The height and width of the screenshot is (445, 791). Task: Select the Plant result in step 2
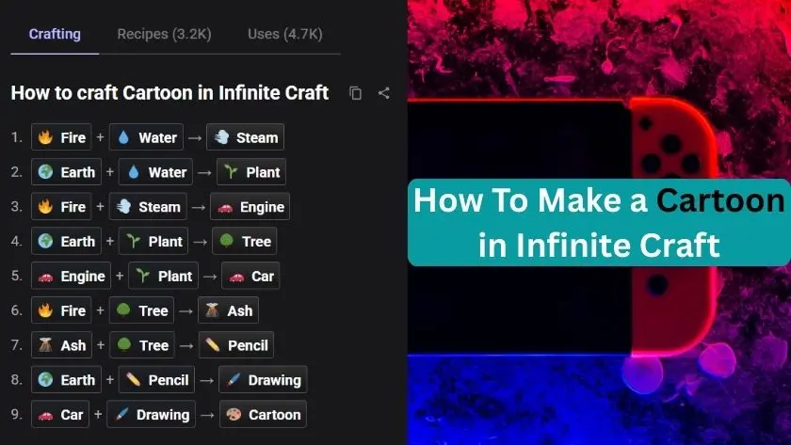[251, 172]
